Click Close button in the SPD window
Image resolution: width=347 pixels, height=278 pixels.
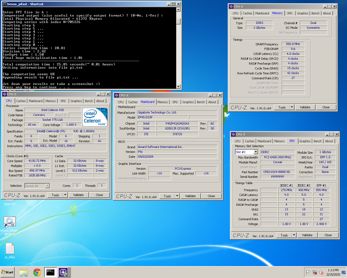[x=328, y=235]
